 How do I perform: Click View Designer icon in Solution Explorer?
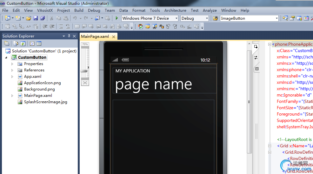coord(39,43)
